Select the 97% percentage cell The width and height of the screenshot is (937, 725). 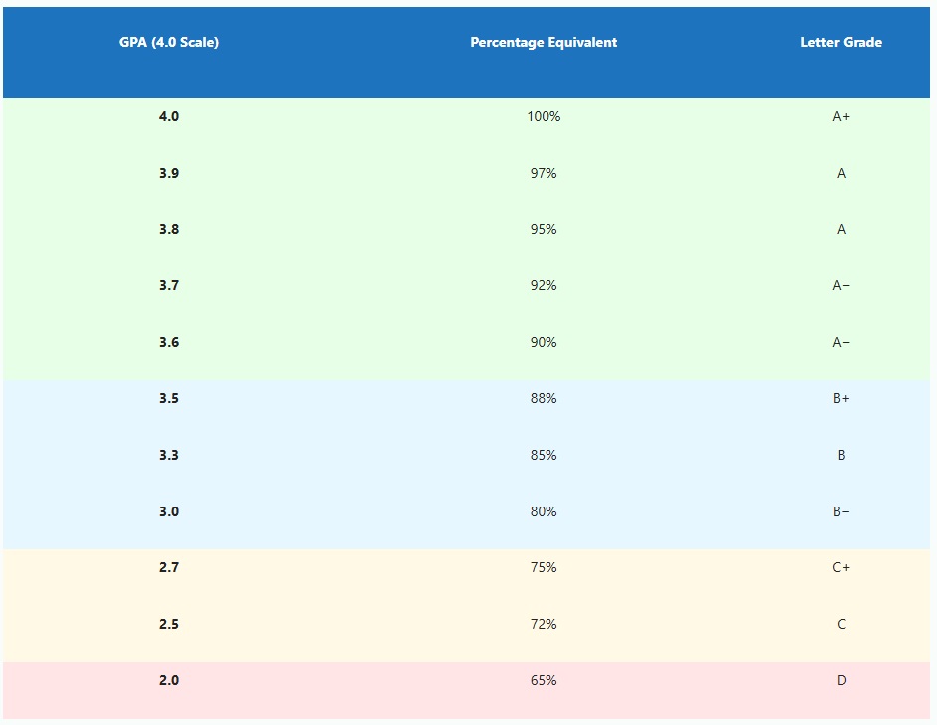pyautogui.click(x=544, y=173)
